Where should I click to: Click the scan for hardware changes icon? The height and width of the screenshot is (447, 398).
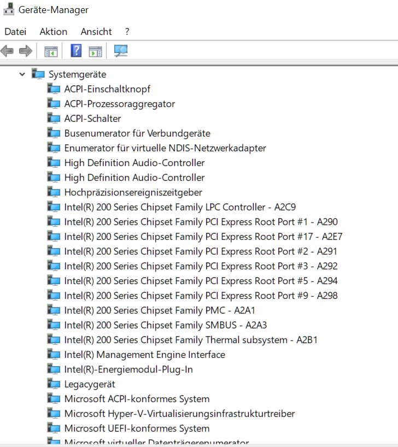pos(121,51)
